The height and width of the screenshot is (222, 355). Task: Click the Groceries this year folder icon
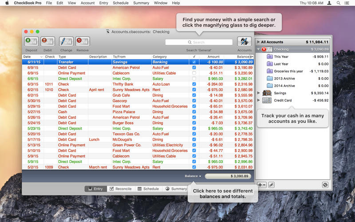269,71
